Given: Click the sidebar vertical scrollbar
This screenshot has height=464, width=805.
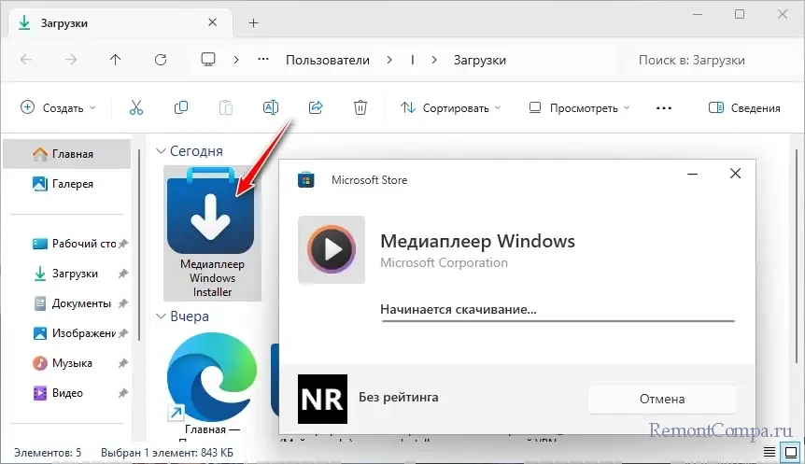Looking at the screenshot, I should (x=139, y=244).
